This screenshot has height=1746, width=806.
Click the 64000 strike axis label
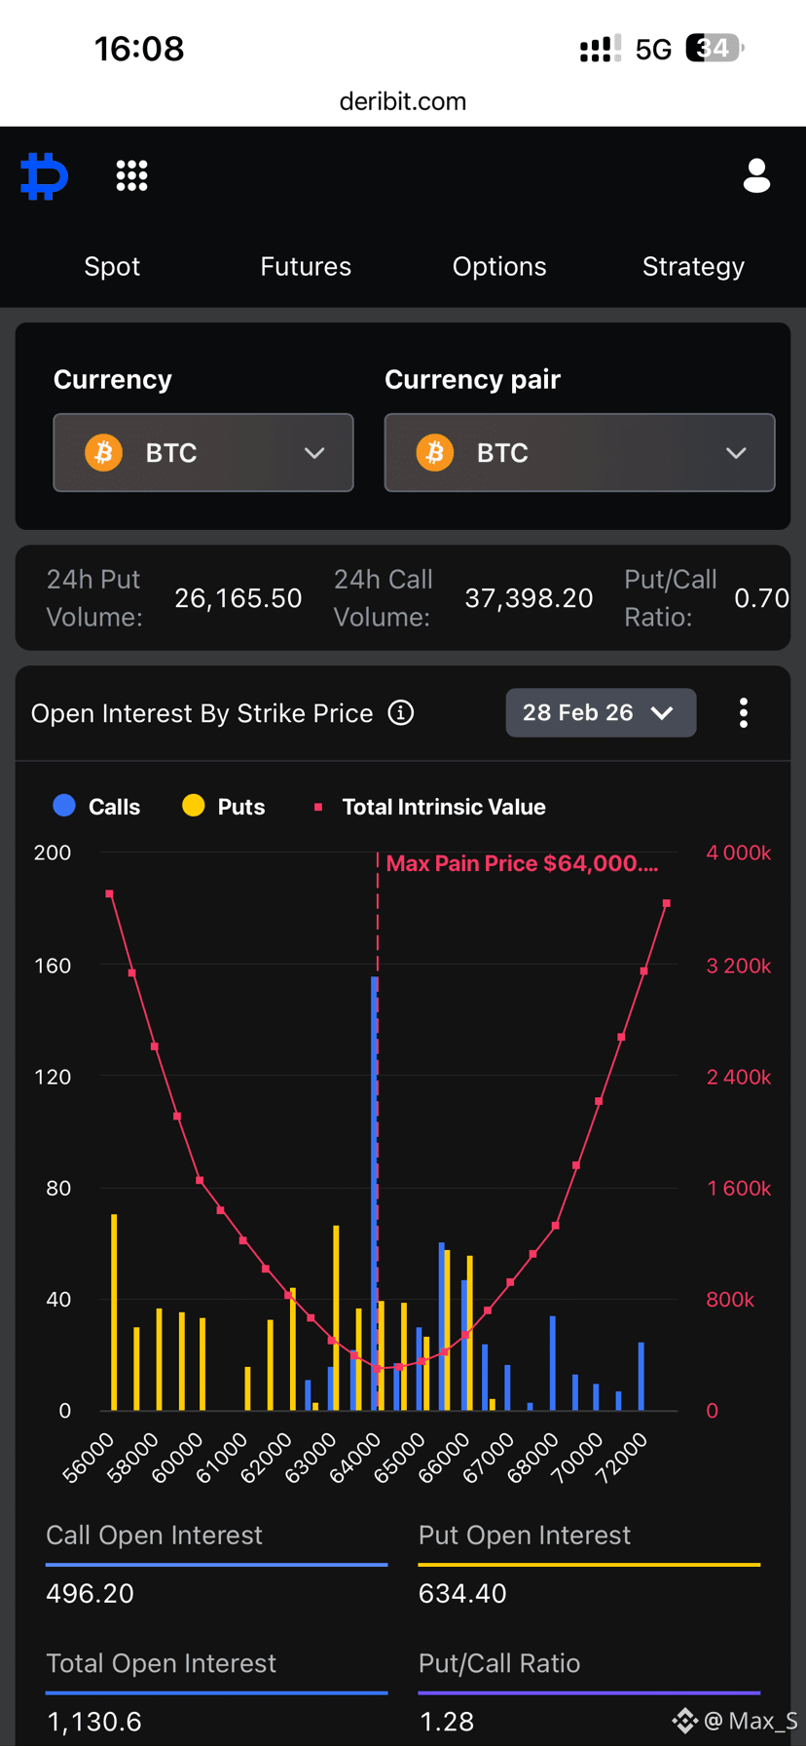tap(354, 1459)
